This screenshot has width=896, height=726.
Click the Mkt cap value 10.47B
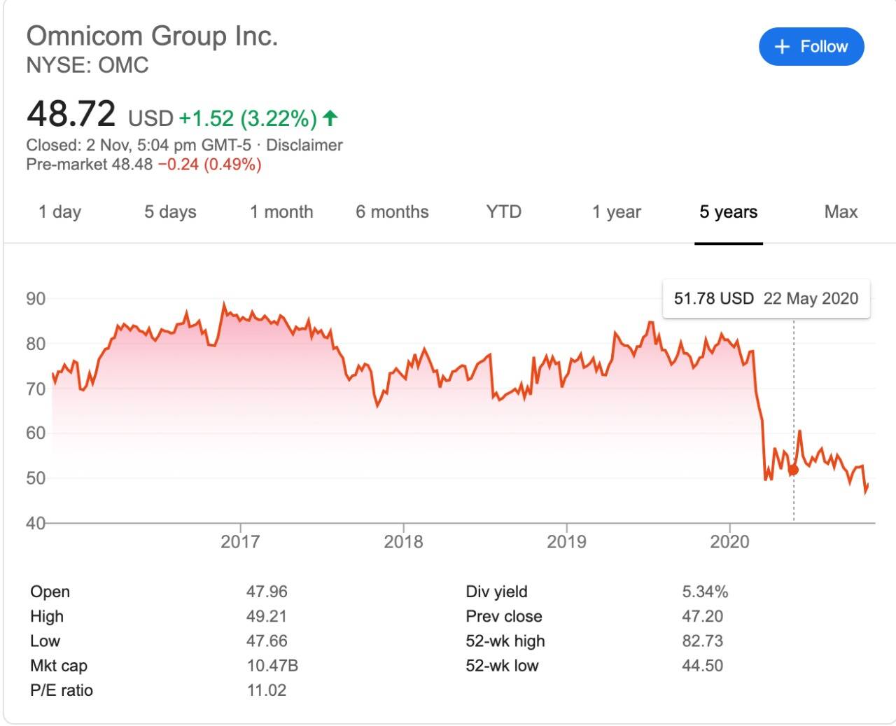272,666
